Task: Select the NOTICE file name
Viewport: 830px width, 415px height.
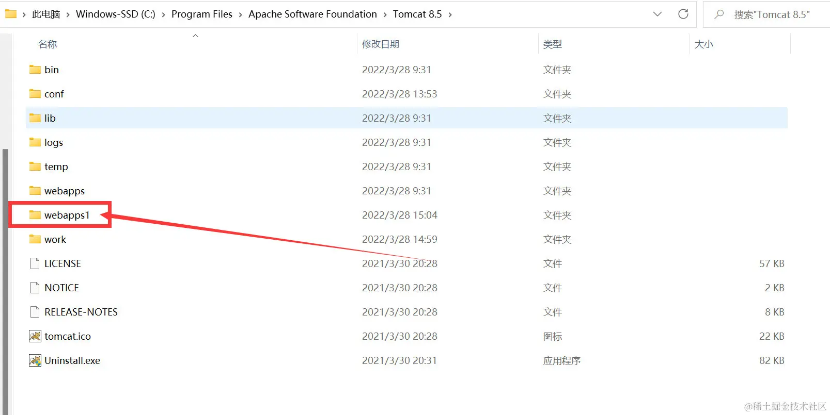Action: click(62, 288)
